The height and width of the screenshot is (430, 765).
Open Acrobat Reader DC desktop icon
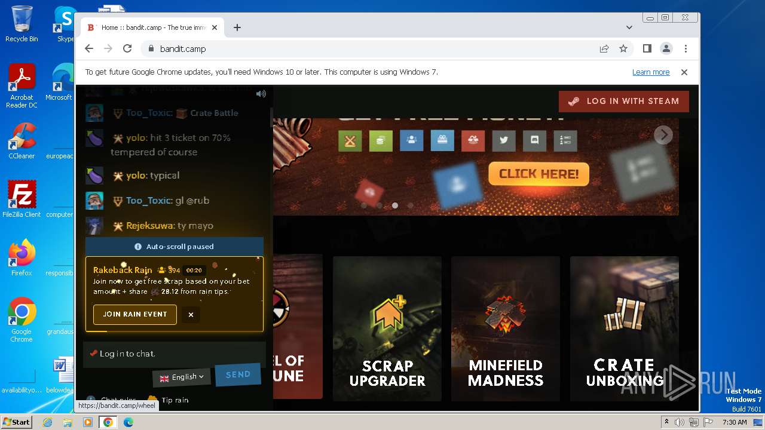pyautogui.click(x=22, y=87)
